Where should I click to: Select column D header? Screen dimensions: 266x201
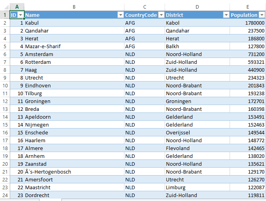pos(197,7)
